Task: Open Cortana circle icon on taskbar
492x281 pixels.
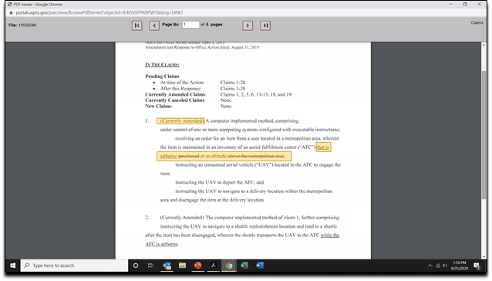Action: 136,266
